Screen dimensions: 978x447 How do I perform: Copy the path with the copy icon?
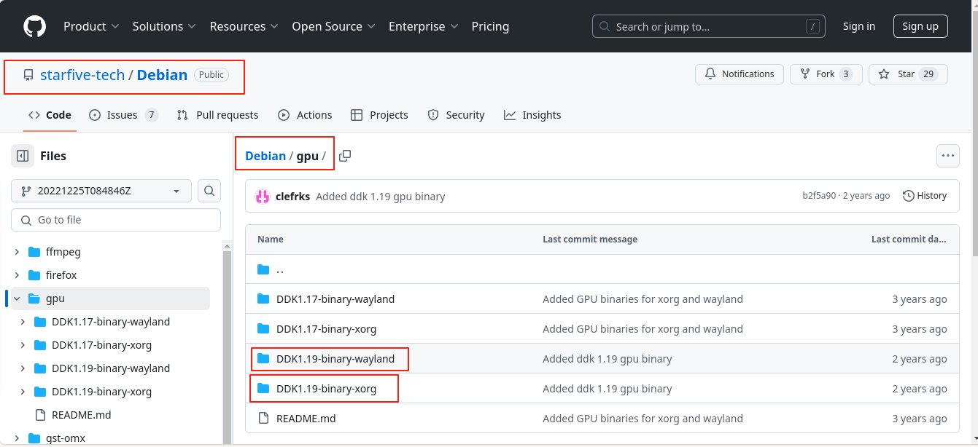coord(345,156)
